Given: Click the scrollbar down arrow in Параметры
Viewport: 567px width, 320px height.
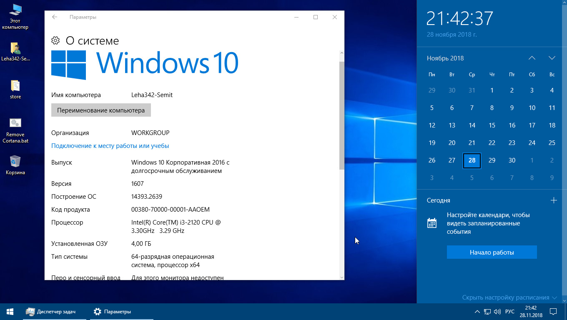Looking at the screenshot, I should coord(342,277).
